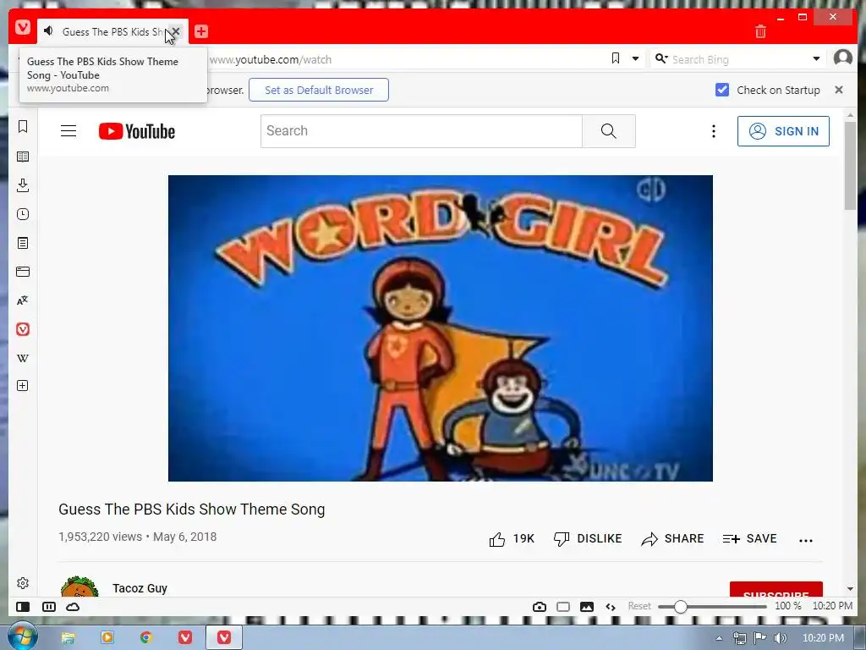Open YouTube settings three-dot menu
This screenshot has width=866, height=650.
(x=714, y=131)
